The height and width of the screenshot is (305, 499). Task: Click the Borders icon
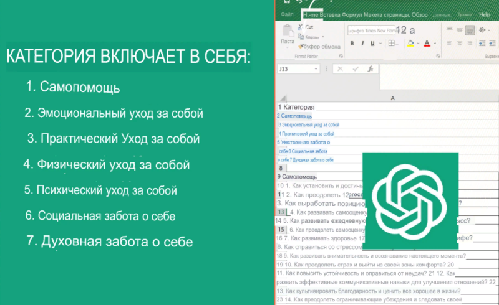(x=392, y=43)
